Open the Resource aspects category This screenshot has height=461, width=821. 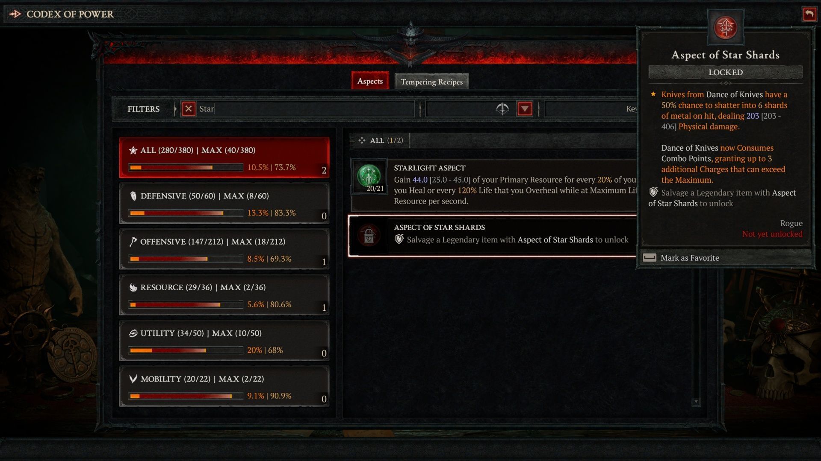[x=224, y=295]
